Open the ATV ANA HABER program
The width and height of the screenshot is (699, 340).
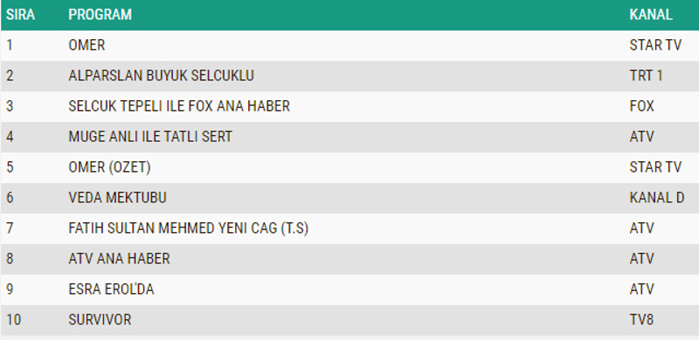(119, 259)
